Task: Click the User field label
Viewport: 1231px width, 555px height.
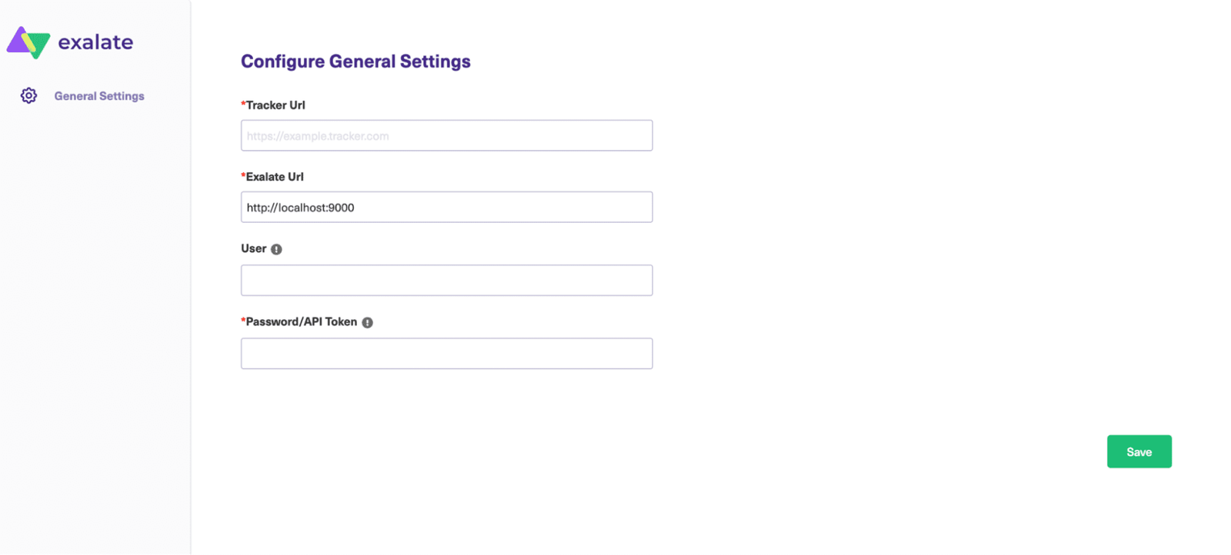Action: pos(253,248)
